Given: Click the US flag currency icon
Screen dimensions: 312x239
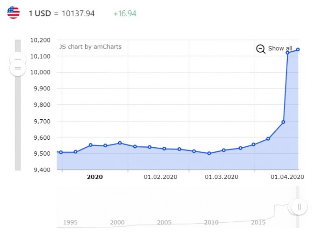Looking at the screenshot, I should click(x=14, y=13).
